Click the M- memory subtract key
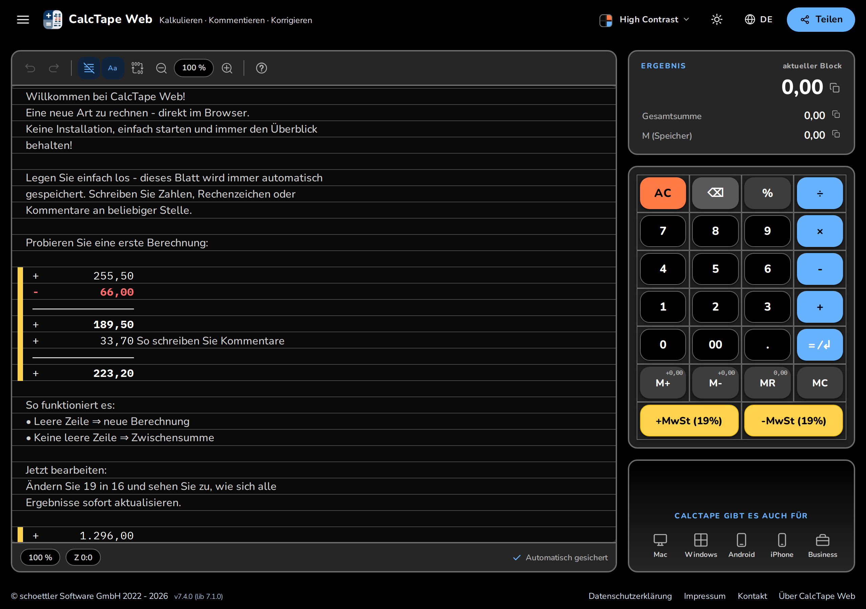Viewport: 866px width, 609px height. 715,383
